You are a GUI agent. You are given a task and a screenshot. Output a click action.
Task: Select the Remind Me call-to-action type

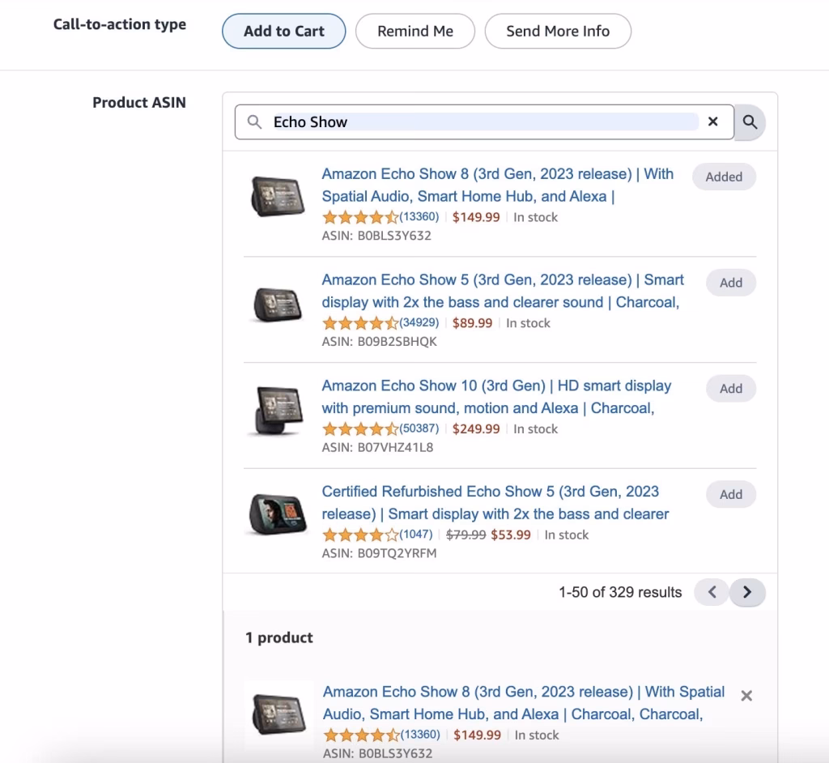click(x=415, y=32)
